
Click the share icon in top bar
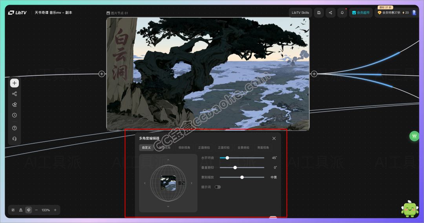(331, 13)
